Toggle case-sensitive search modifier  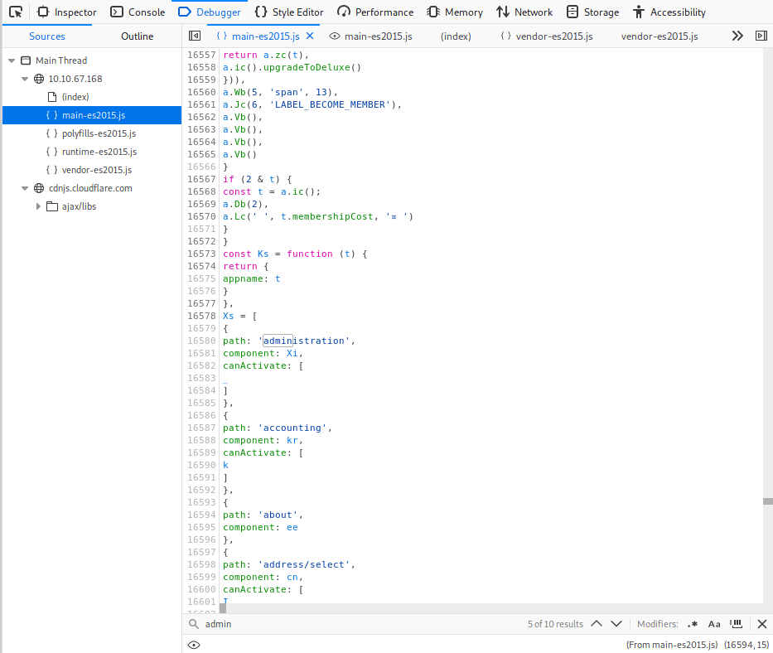714,624
